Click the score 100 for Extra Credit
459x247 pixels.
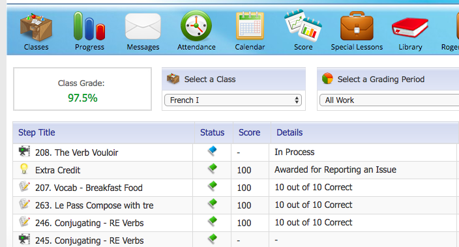tap(244, 170)
